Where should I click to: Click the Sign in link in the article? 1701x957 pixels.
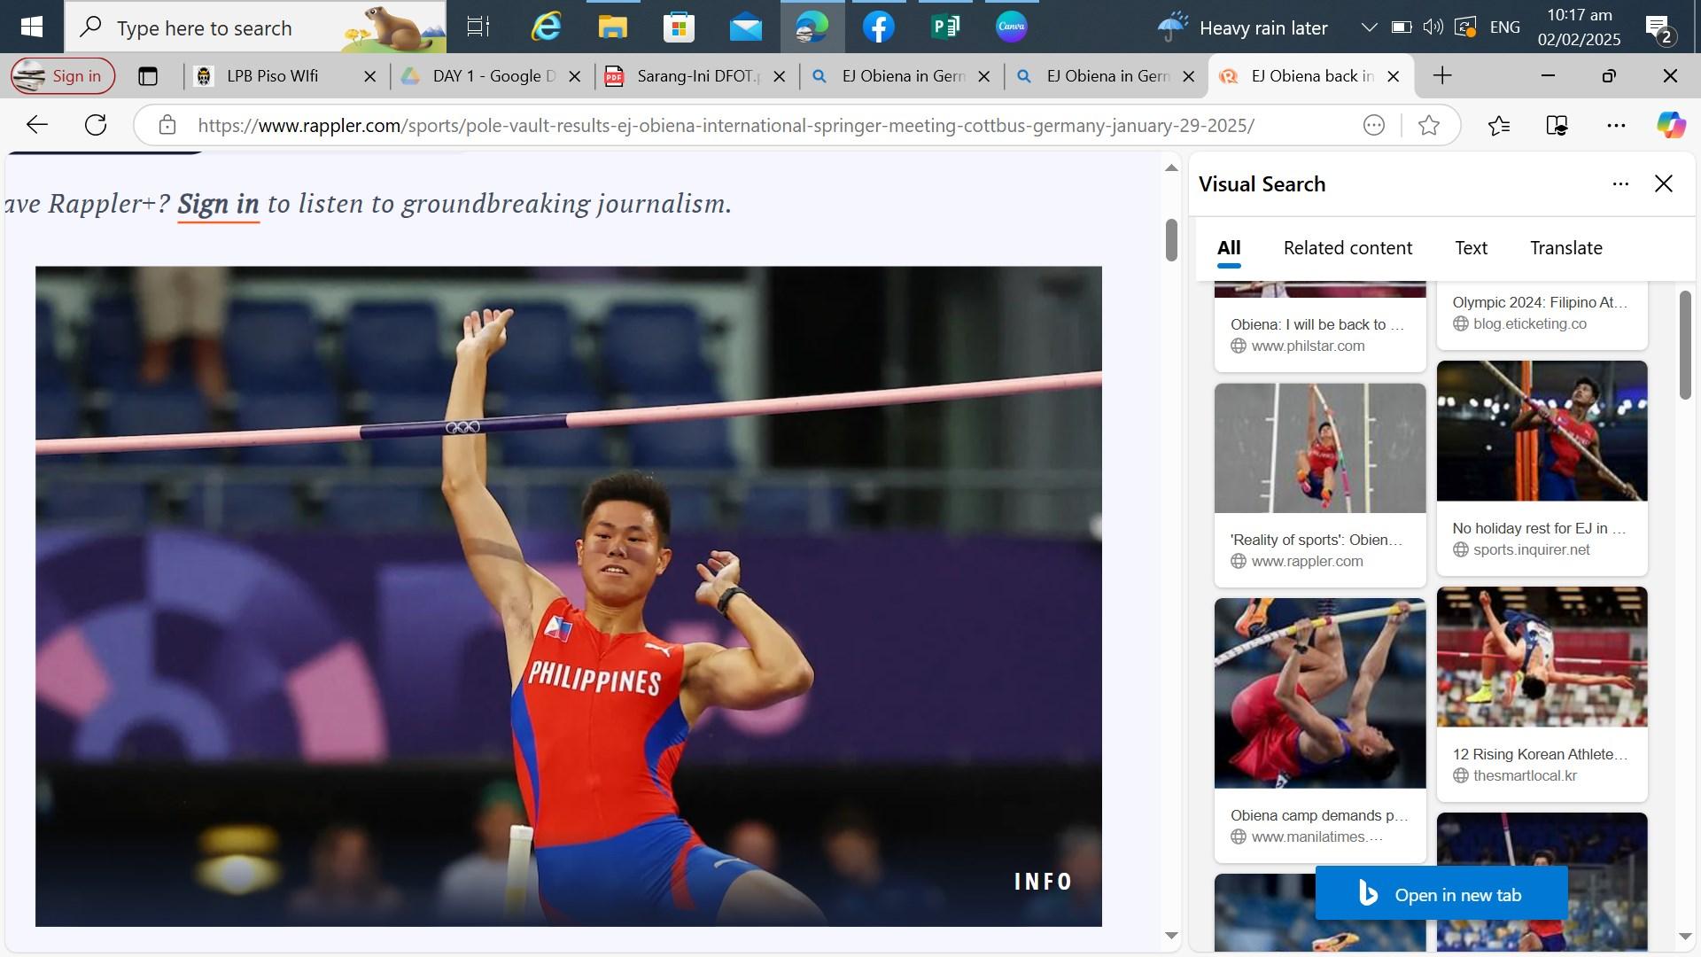pos(218,204)
